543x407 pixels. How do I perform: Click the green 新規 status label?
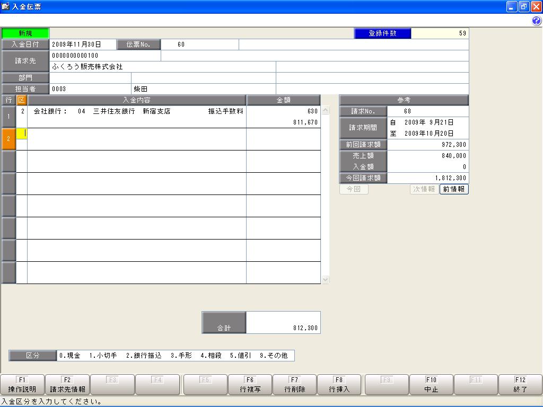click(25, 33)
